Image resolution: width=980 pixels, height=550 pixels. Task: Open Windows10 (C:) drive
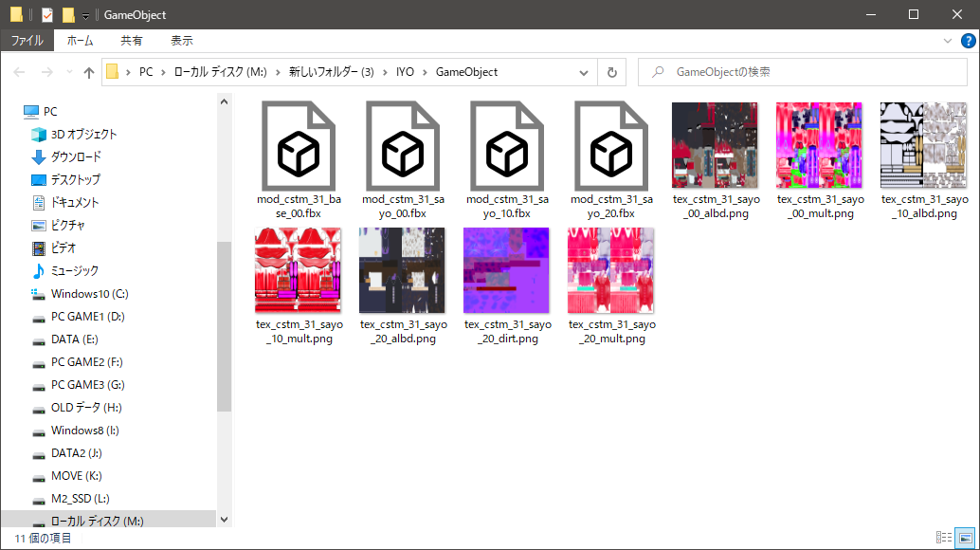tap(89, 294)
